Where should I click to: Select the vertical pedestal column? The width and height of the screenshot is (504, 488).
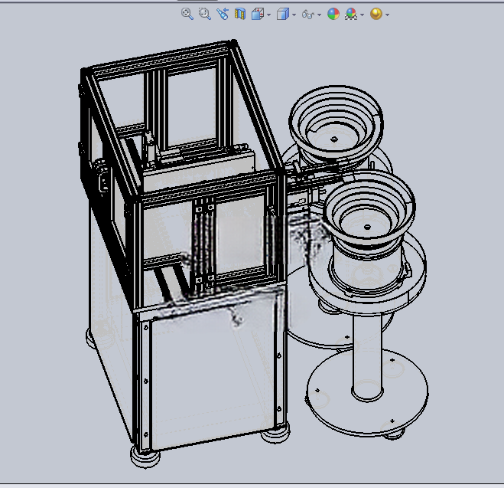367,355
